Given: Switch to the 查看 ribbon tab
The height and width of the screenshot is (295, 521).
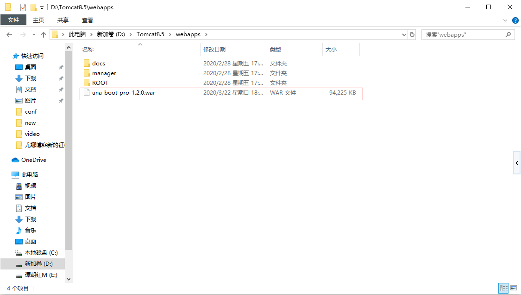Looking at the screenshot, I should [x=88, y=20].
